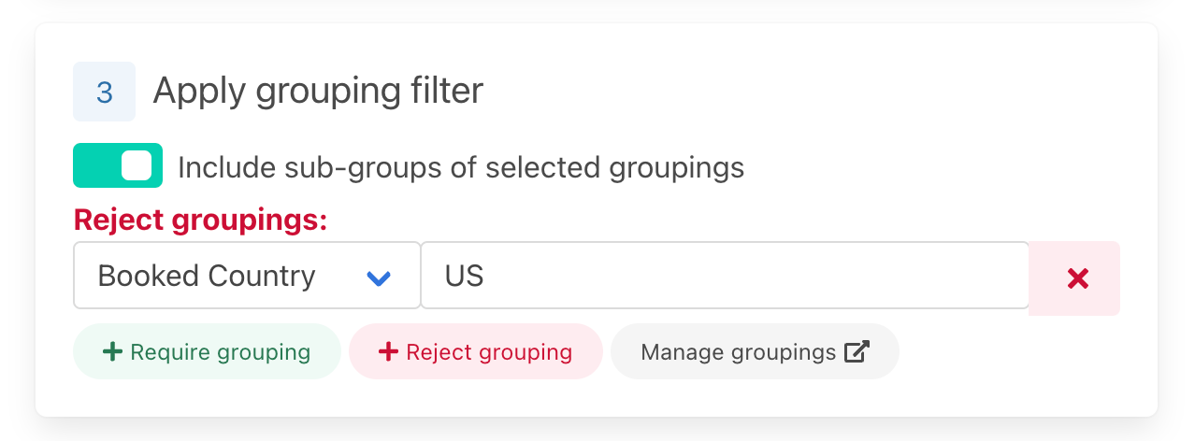Click the red X remove icon
This screenshot has height=441, width=1195.
point(1077,277)
